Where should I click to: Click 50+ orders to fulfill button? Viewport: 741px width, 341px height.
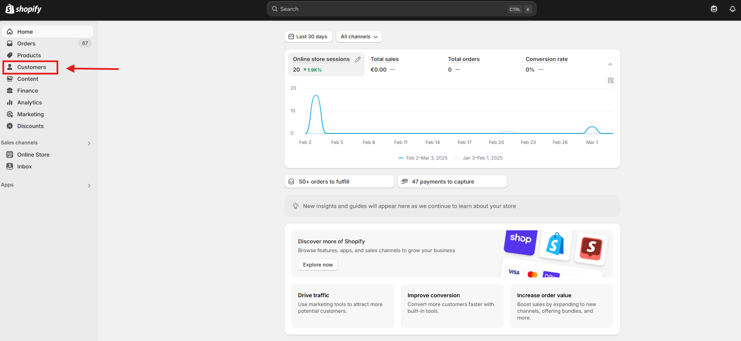point(339,181)
